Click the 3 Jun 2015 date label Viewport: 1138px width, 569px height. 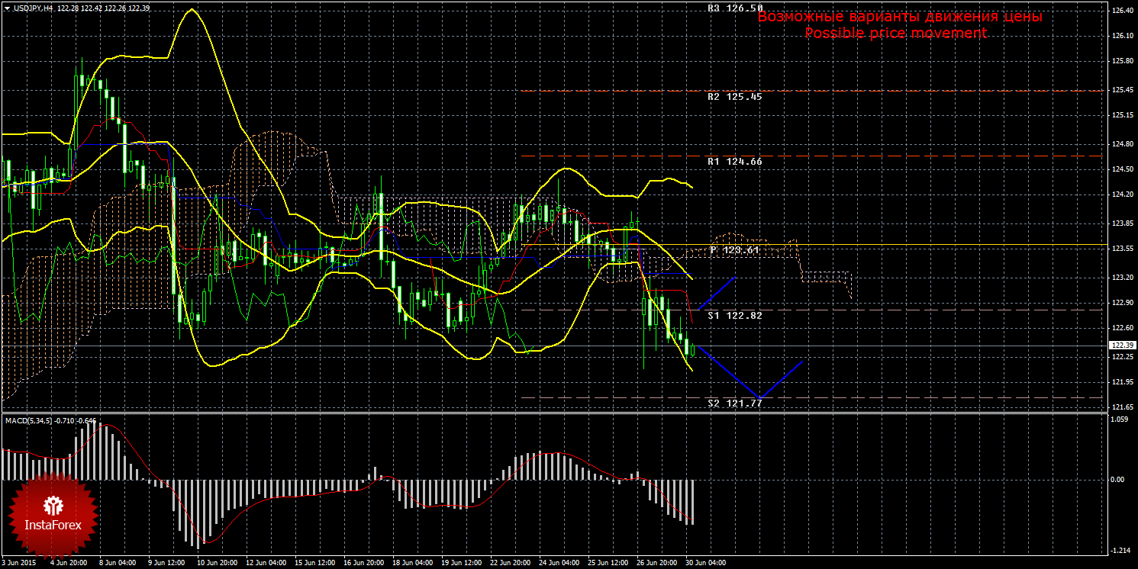point(18,563)
